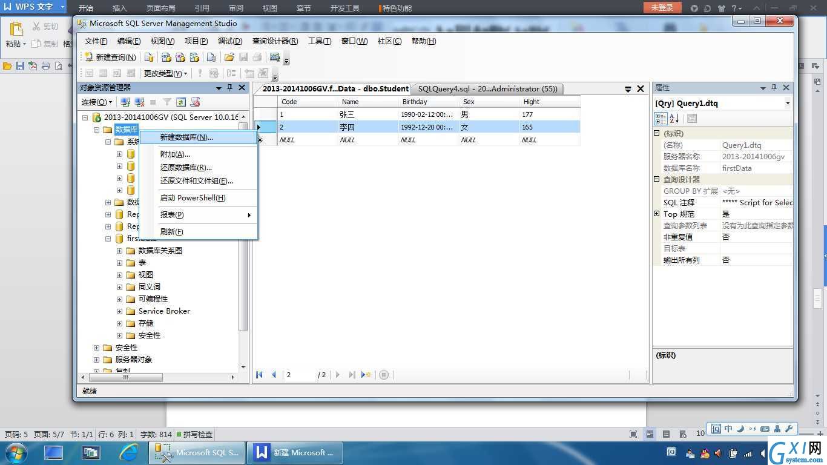
Task: Click the Analysis Services MDX Query icon
Action: coord(166,57)
